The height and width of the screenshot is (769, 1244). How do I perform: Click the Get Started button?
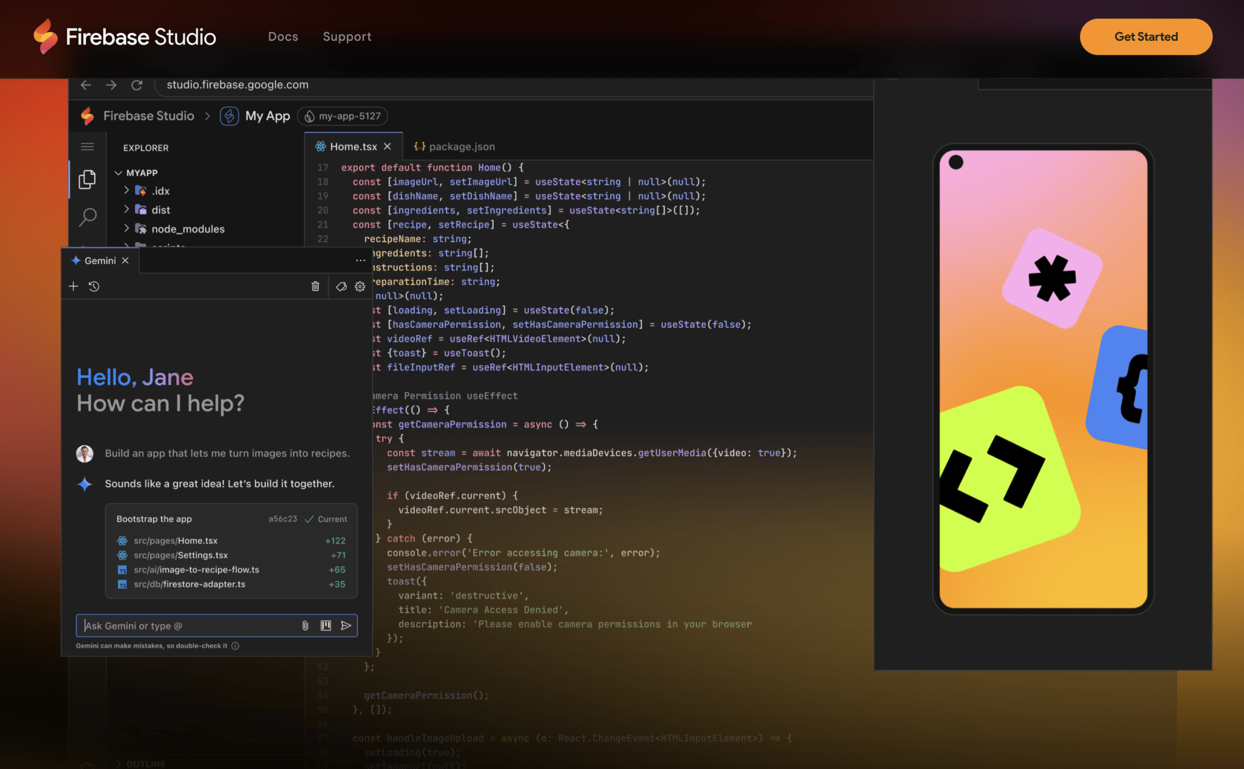(1145, 36)
